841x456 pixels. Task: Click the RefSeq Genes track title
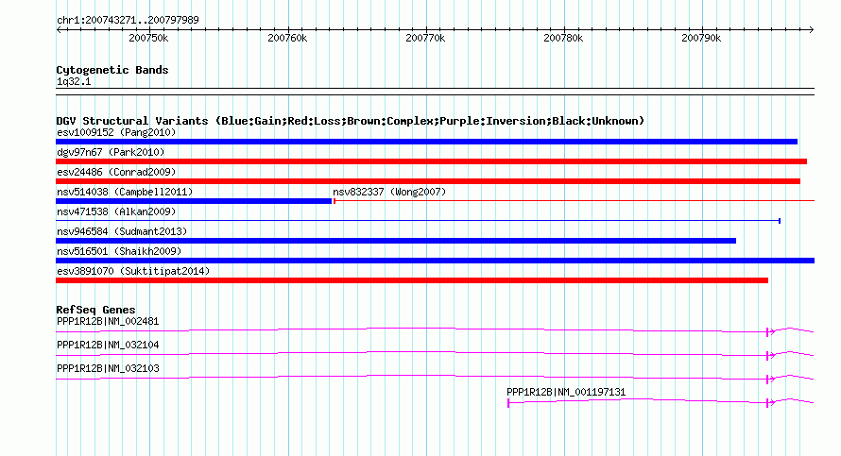(95, 310)
